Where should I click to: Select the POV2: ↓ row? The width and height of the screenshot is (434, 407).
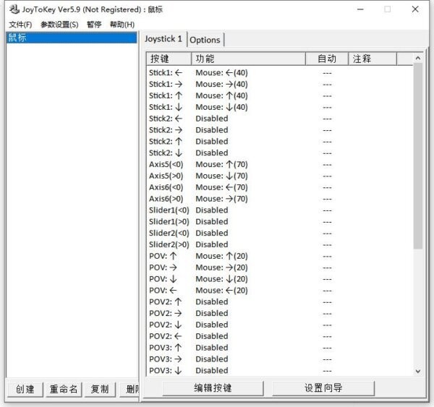[279, 325]
